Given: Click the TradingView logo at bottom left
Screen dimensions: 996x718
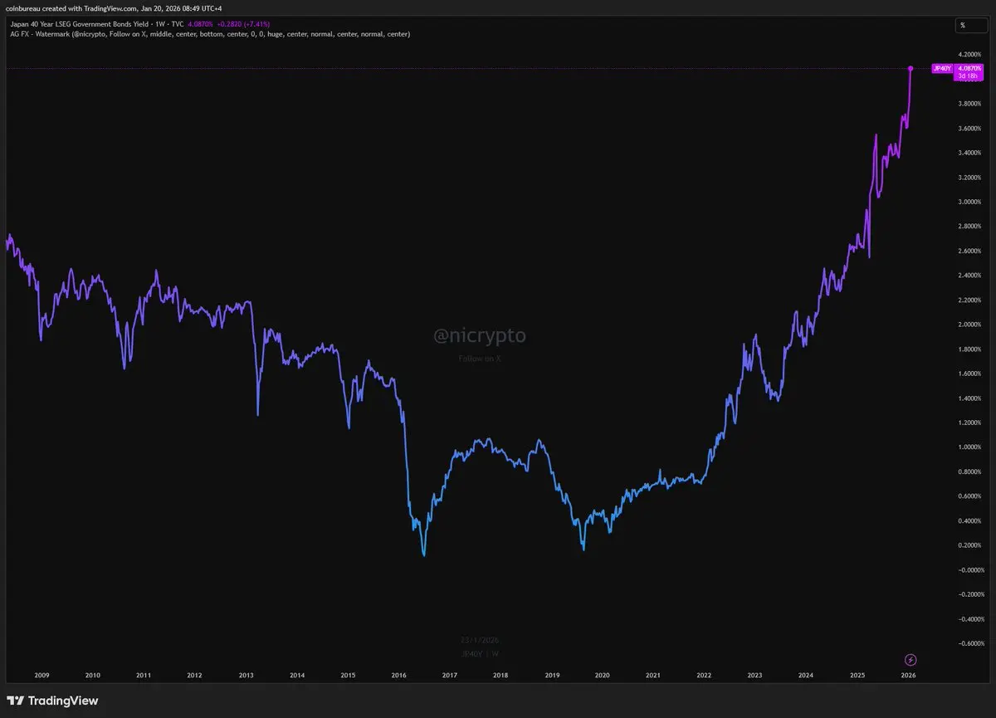Looking at the screenshot, I should (52, 701).
